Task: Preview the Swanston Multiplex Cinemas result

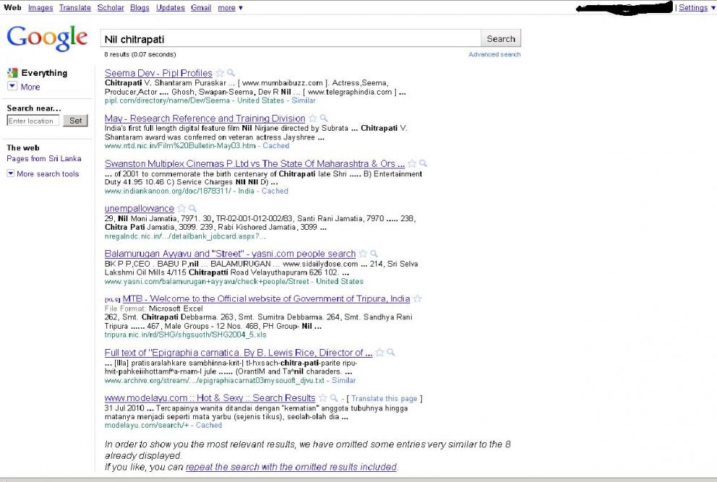Action: pos(423,163)
